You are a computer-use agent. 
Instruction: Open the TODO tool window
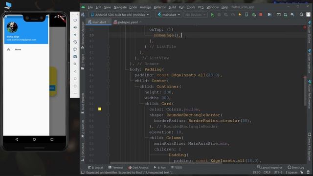pos(177,167)
